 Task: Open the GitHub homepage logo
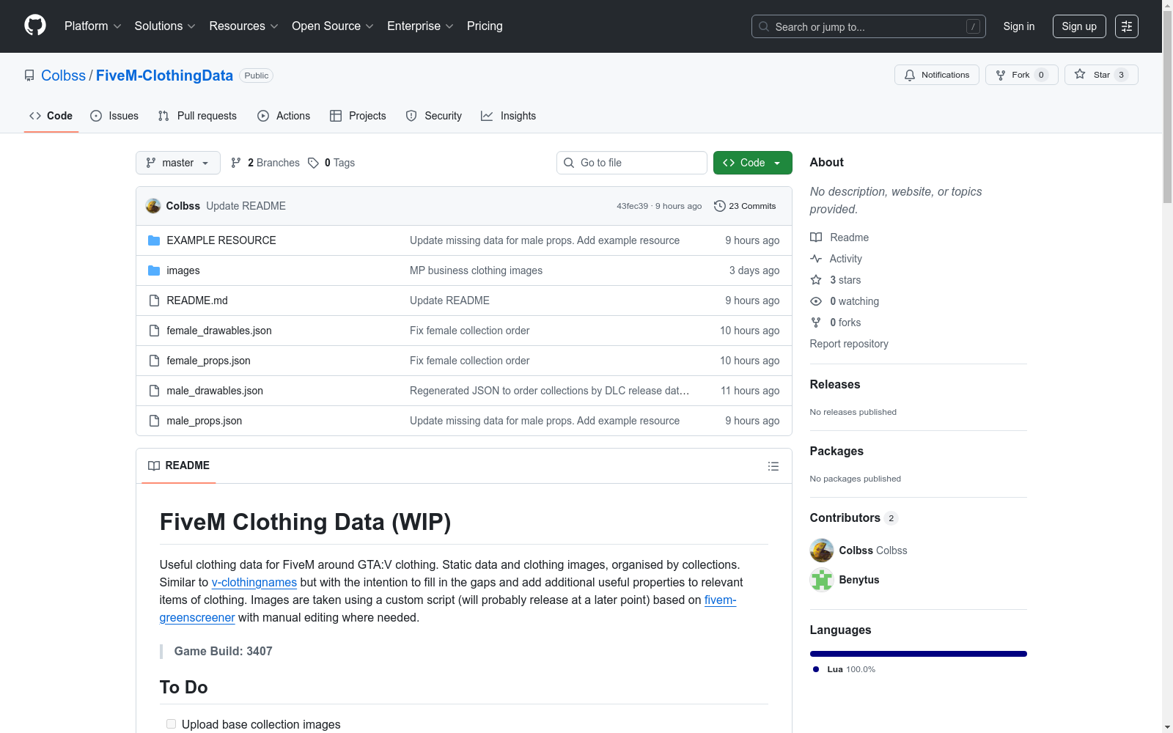[x=35, y=26]
